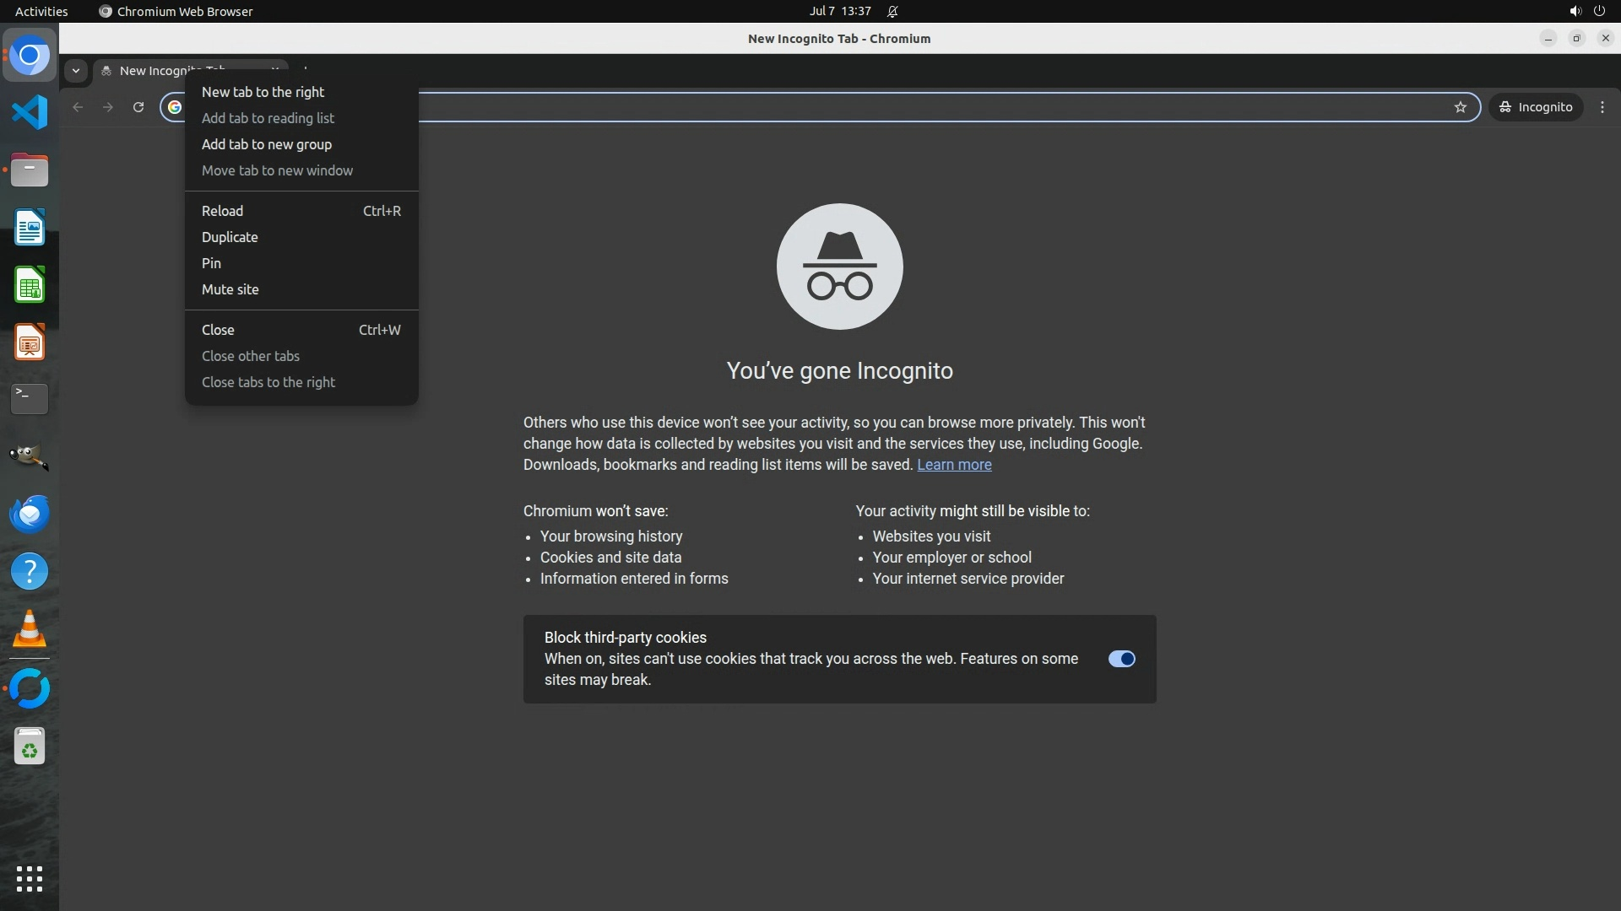The image size is (1621, 911).
Task: Click Activities in the top bar
Action: point(41,11)
